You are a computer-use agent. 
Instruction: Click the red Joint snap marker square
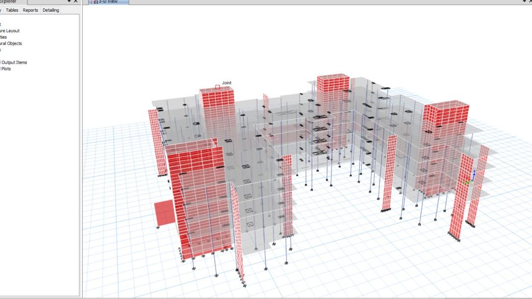click(217, 87)
